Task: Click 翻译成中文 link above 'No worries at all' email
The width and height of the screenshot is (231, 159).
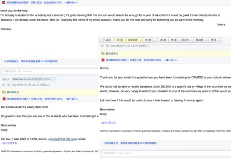Action: click(x=13, y=93)
